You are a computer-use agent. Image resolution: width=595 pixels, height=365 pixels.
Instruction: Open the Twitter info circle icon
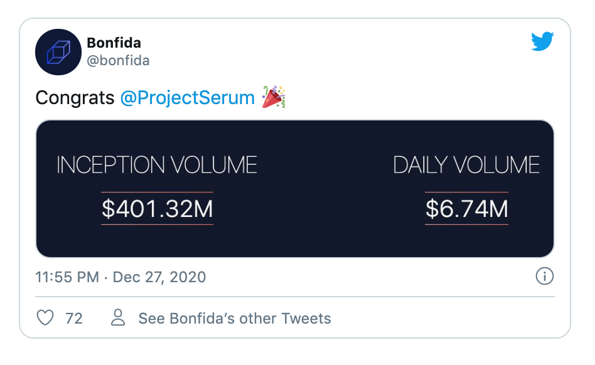tap(545, 276)
